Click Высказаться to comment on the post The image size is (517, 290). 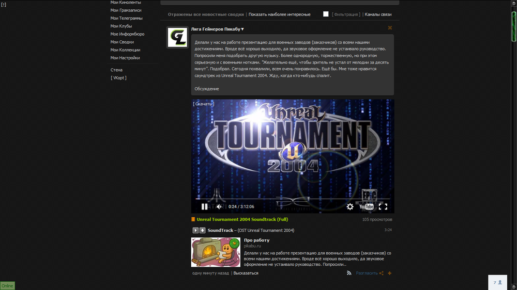point(246,273)
